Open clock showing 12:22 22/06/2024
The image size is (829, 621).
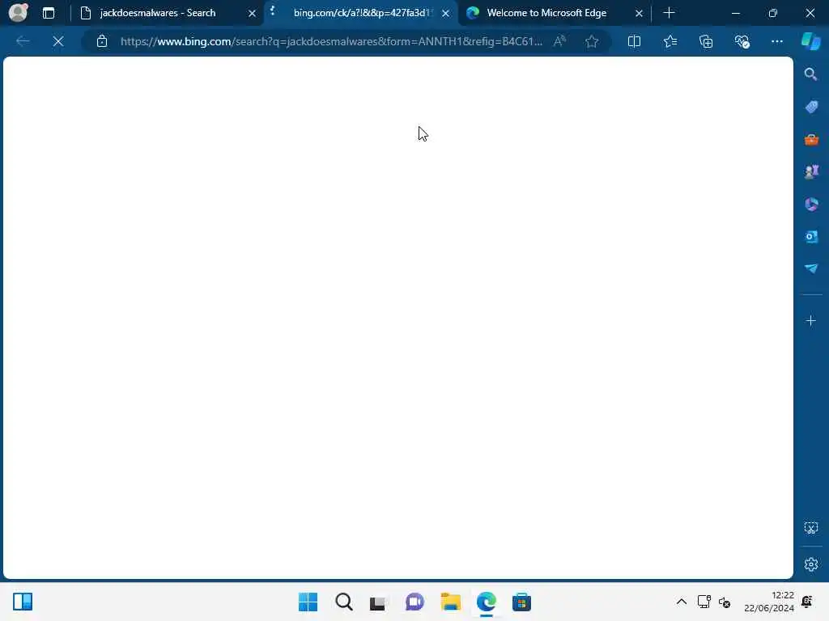click(x=769, y=602)
